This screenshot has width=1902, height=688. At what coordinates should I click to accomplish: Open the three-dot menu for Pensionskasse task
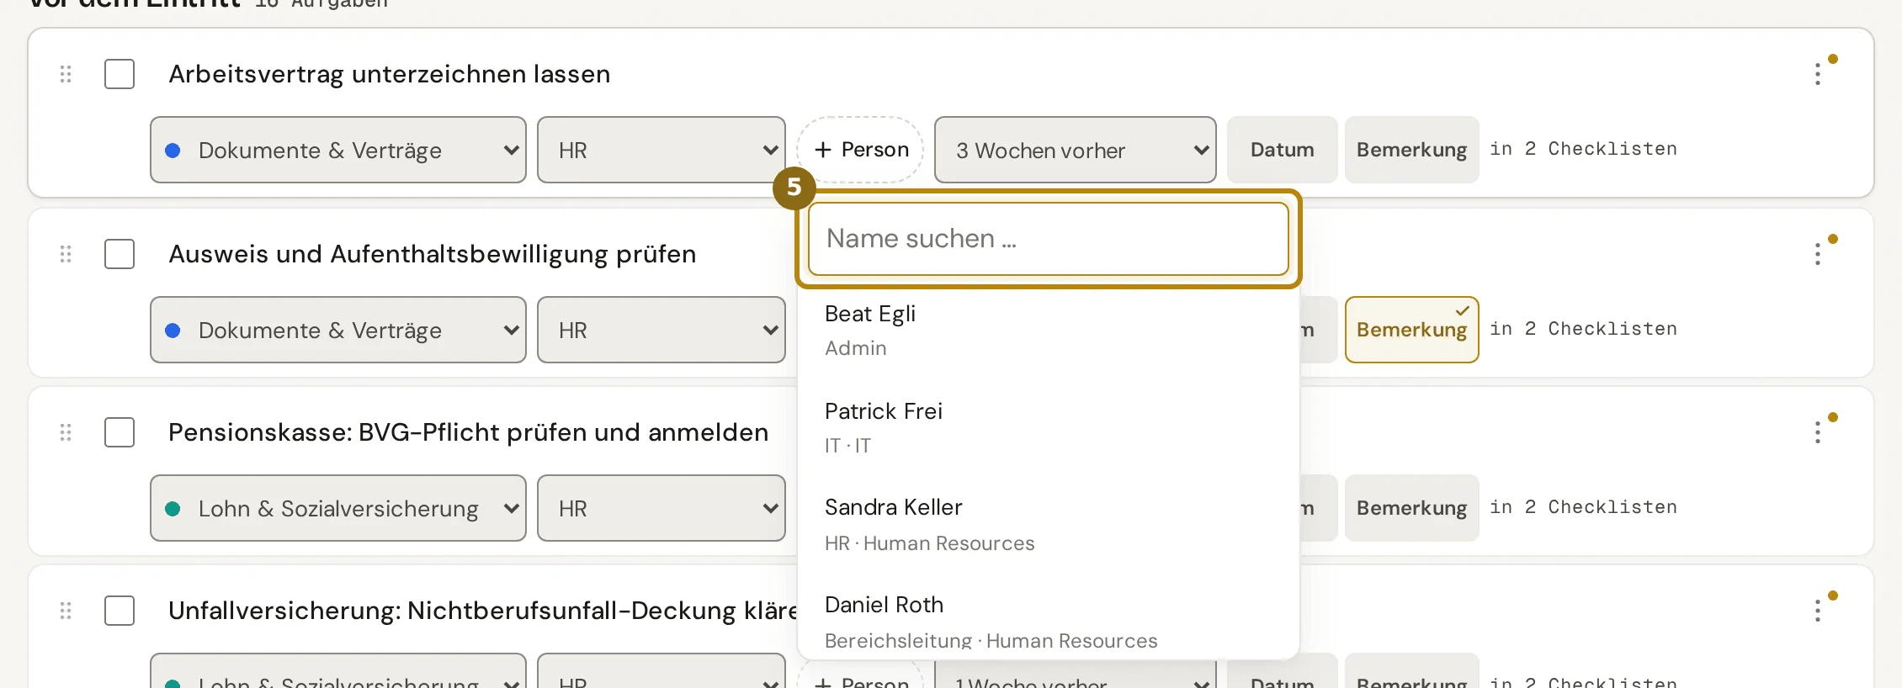(x=1818, y=432)
